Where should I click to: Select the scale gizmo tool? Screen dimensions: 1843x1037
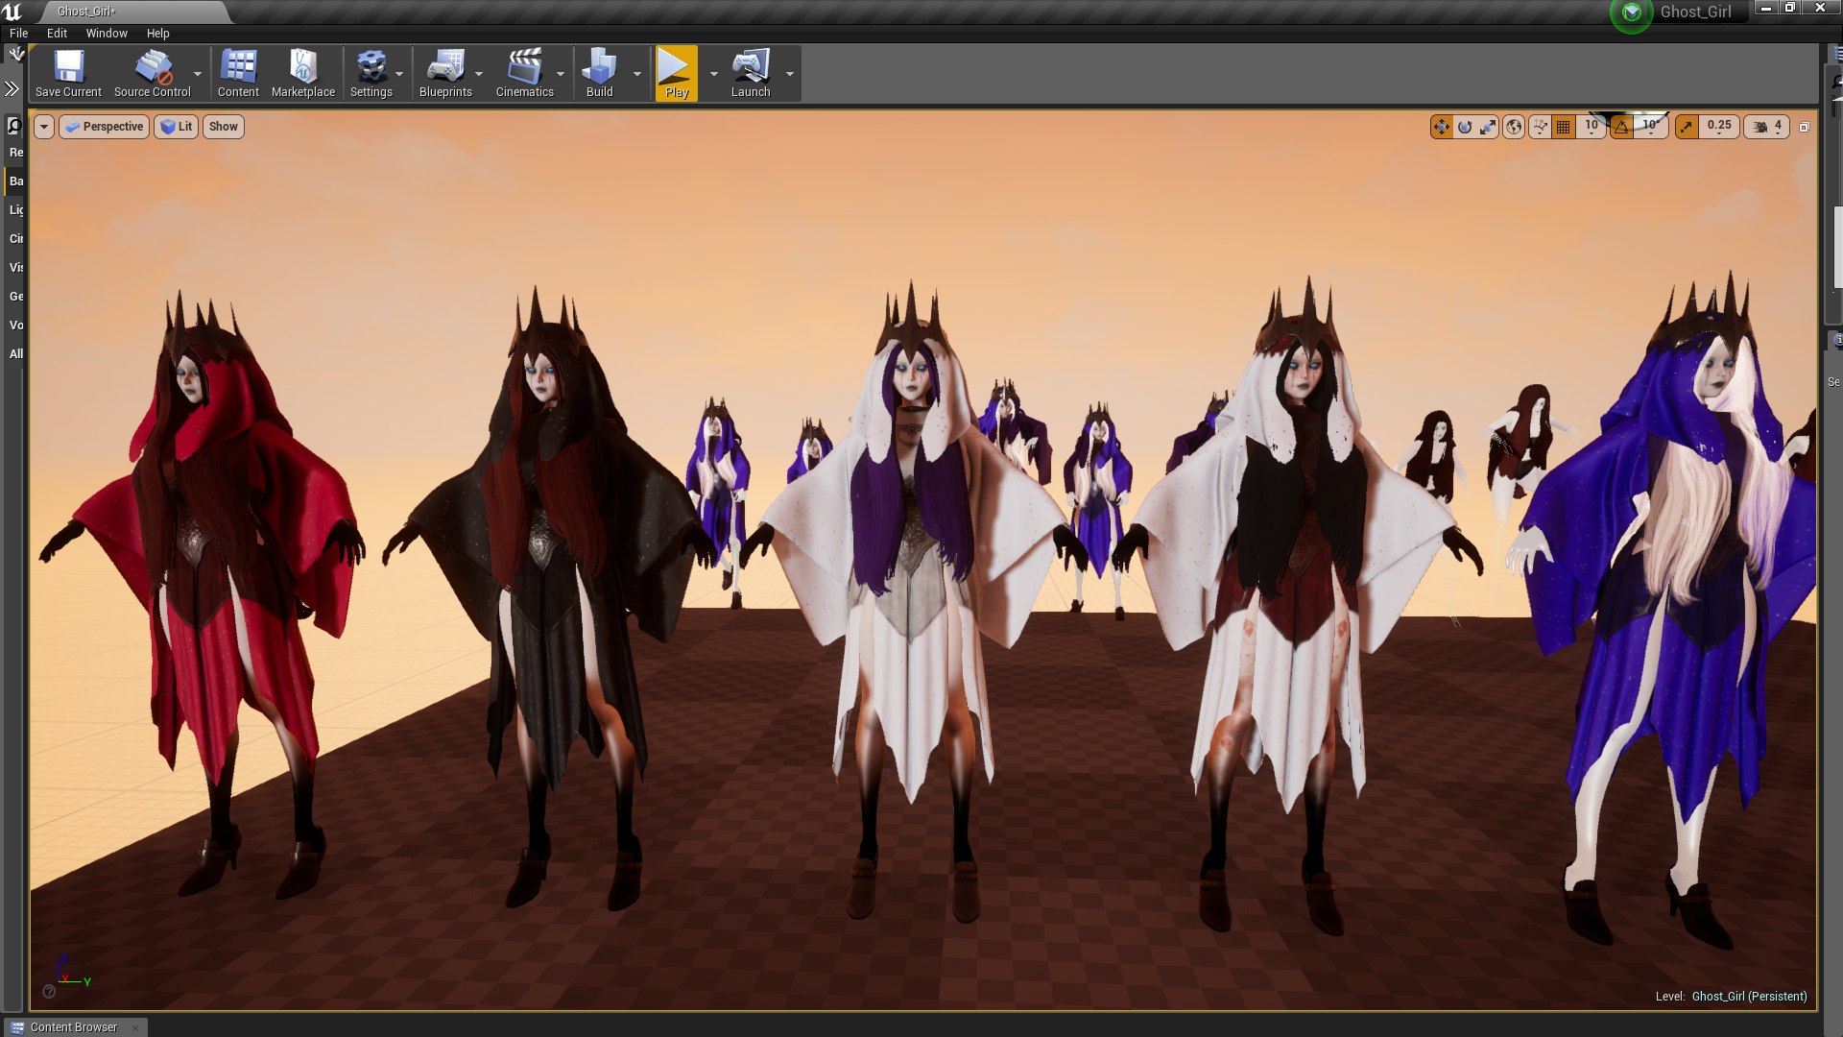[x=1487, y=127]
